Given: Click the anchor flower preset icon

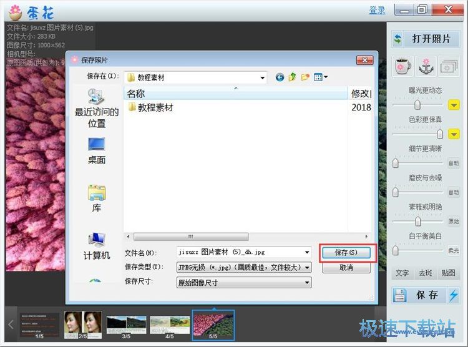Looking at the screenshot, I should pos(425,66).
